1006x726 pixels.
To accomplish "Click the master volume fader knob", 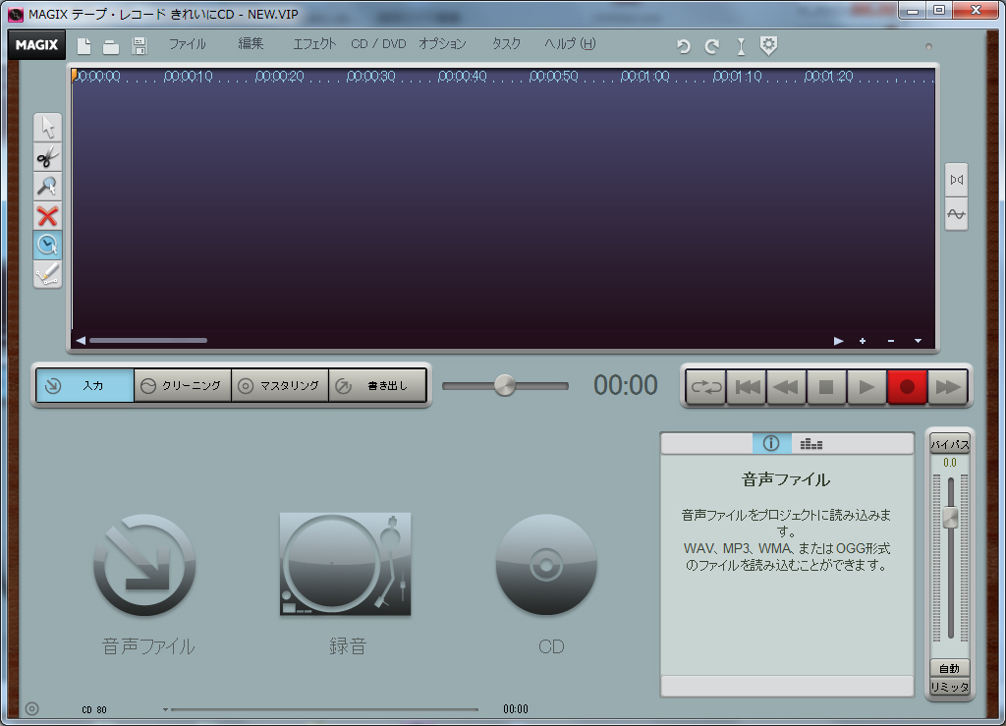I will [x=950, y=518].
